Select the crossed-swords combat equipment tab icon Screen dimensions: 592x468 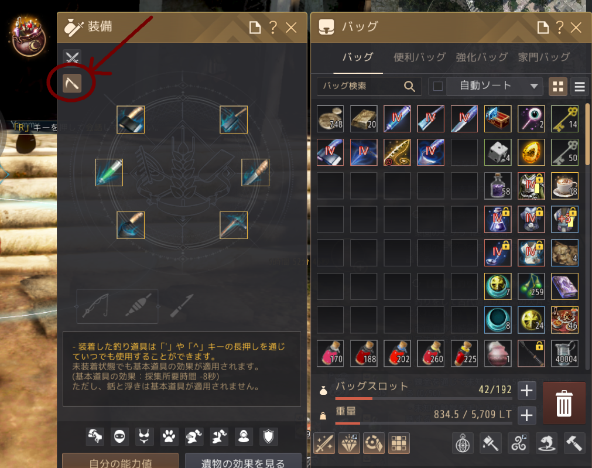point(72,58)
